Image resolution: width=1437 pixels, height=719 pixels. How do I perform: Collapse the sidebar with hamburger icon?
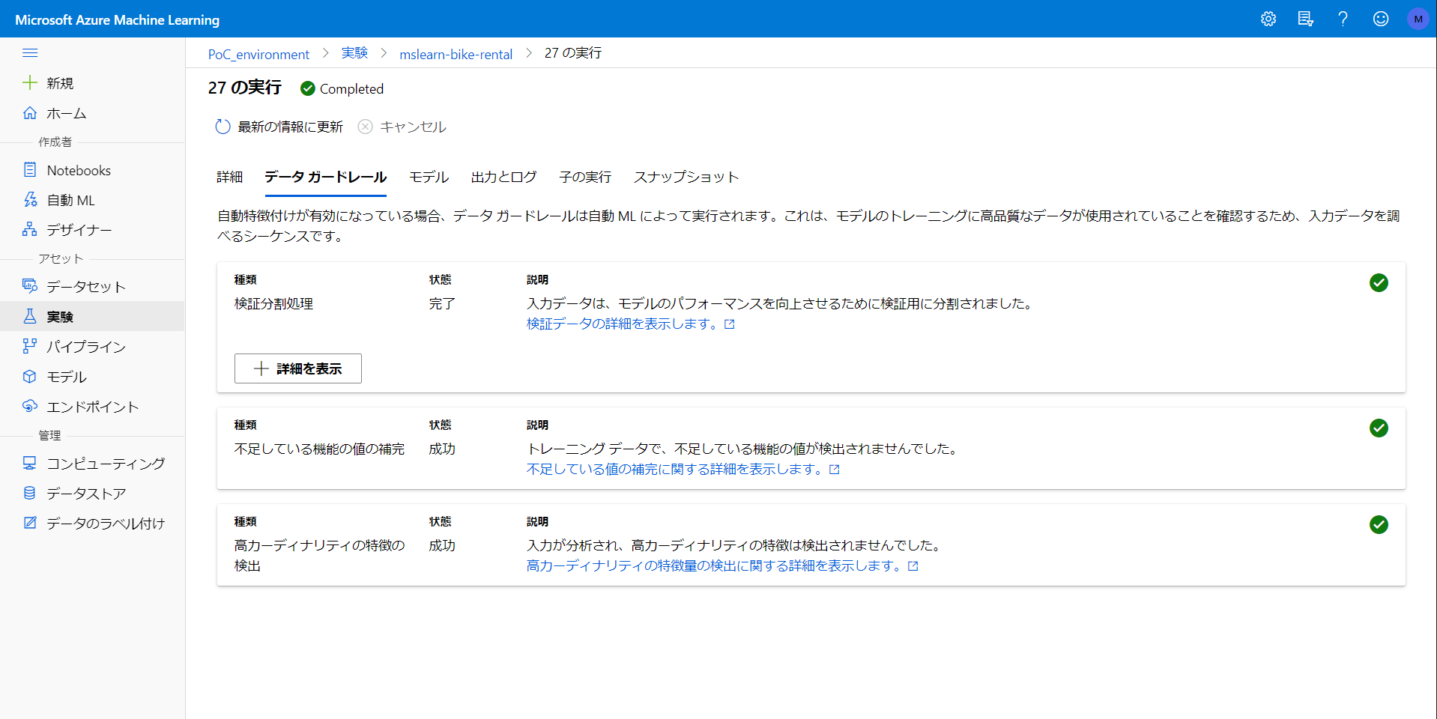[x=30, y=52]
